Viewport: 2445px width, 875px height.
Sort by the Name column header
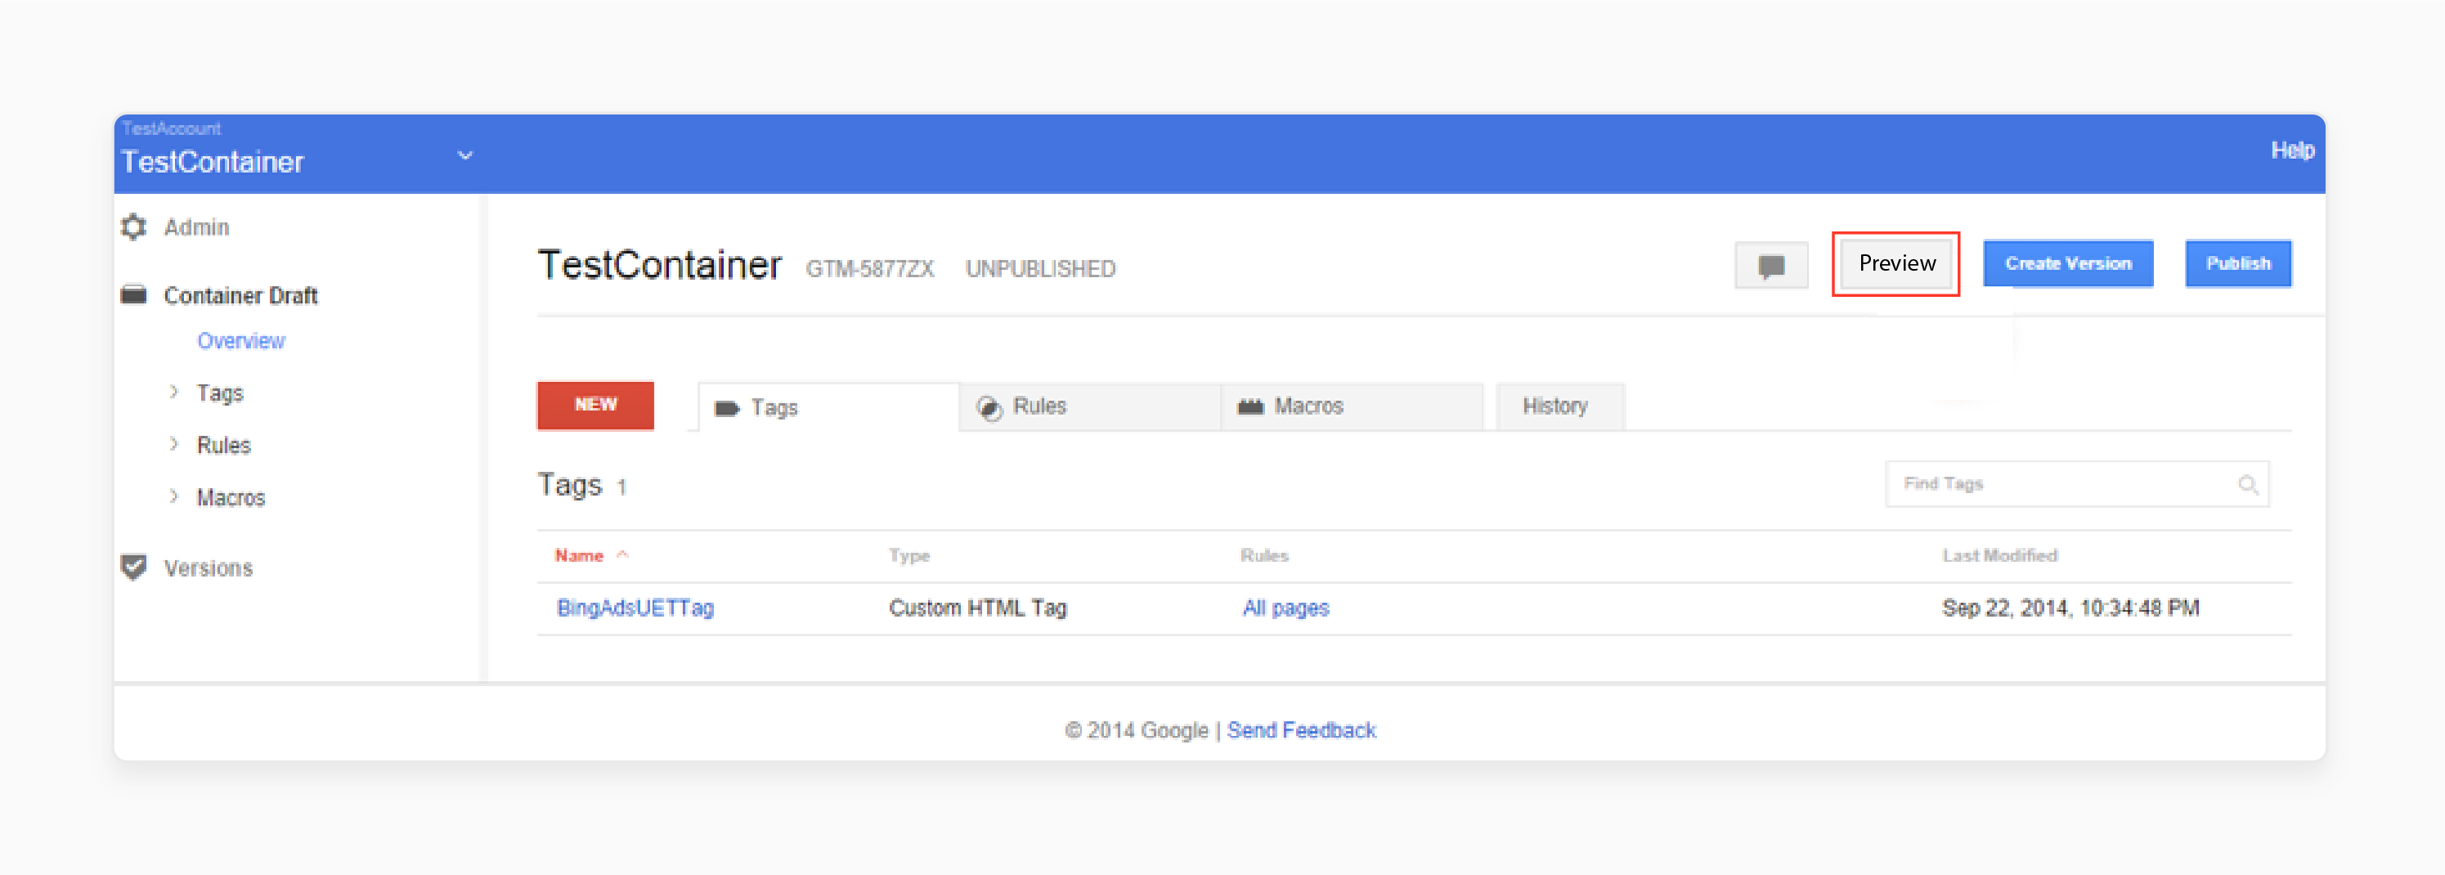point(579,555)
